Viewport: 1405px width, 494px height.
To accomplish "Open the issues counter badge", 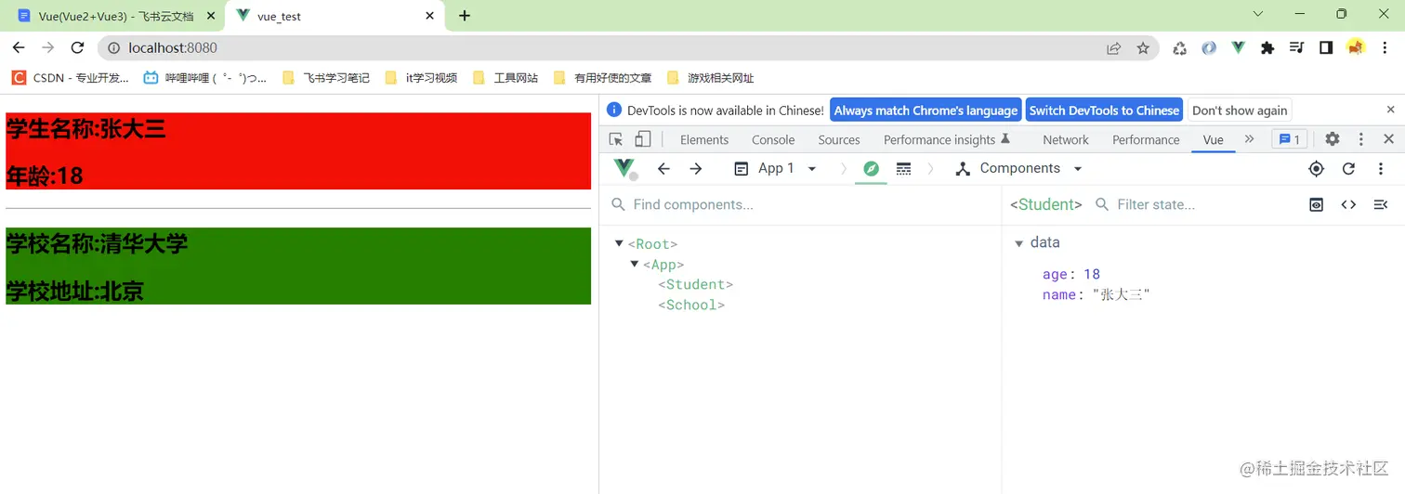I will [x=1290, y=139].
